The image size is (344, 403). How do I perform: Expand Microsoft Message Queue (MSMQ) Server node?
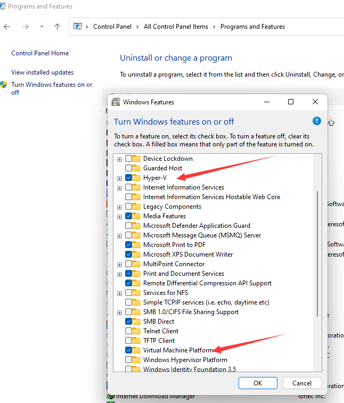[120, 236]
